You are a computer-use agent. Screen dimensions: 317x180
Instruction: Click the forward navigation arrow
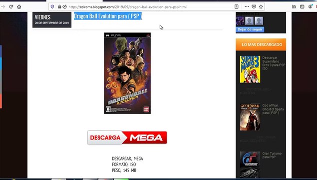coord(3,6)
